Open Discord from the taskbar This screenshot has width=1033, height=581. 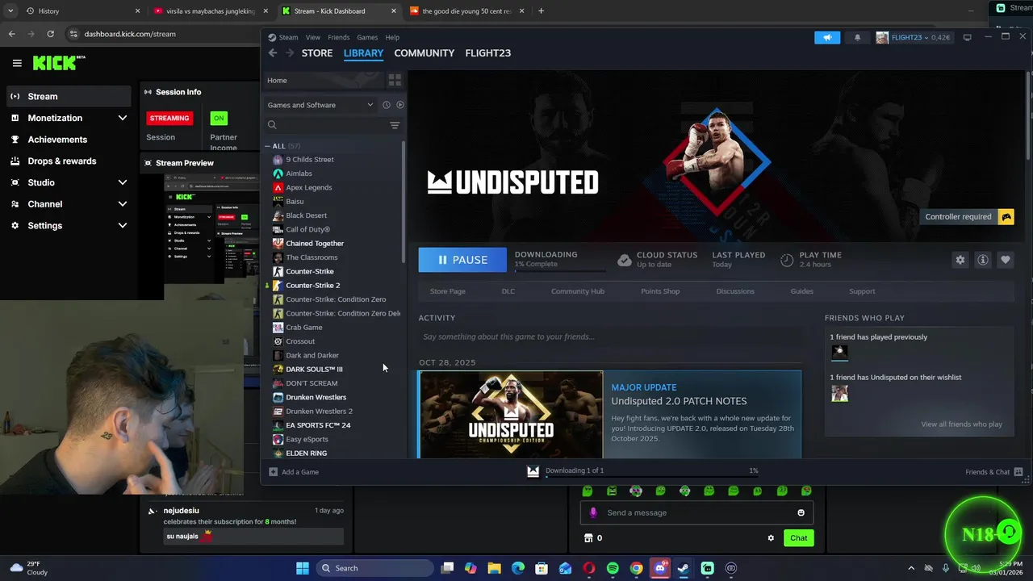coord(659,568)
